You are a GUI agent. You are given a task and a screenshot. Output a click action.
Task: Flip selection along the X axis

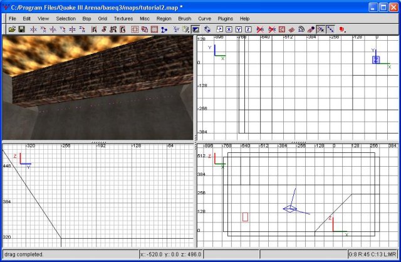(x=33, y=29)
